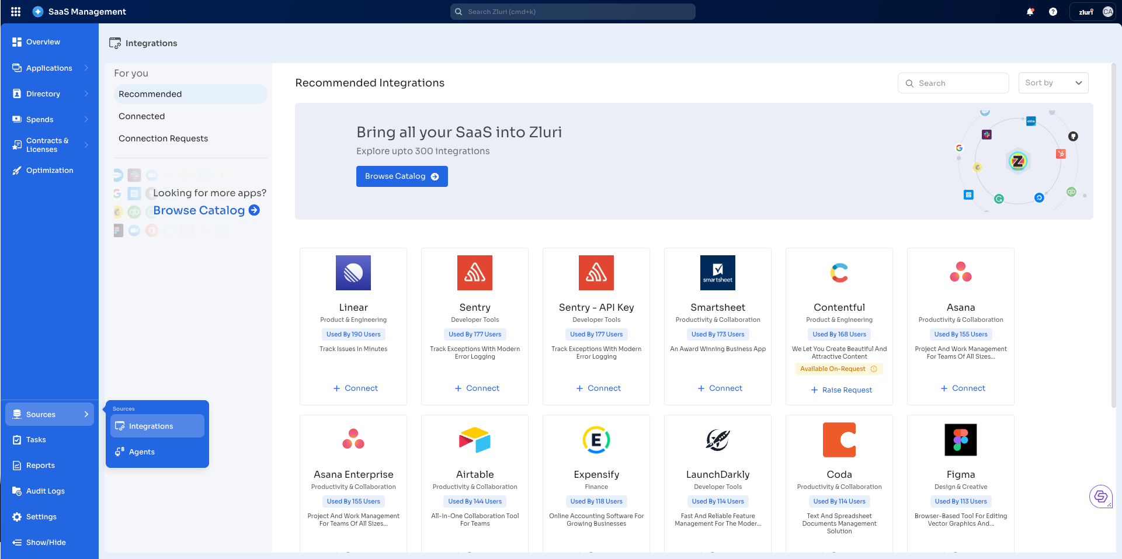Viewport: 1122px width, 559px height.
Task: Click the Expensify app logo
Action: point(596,440)
